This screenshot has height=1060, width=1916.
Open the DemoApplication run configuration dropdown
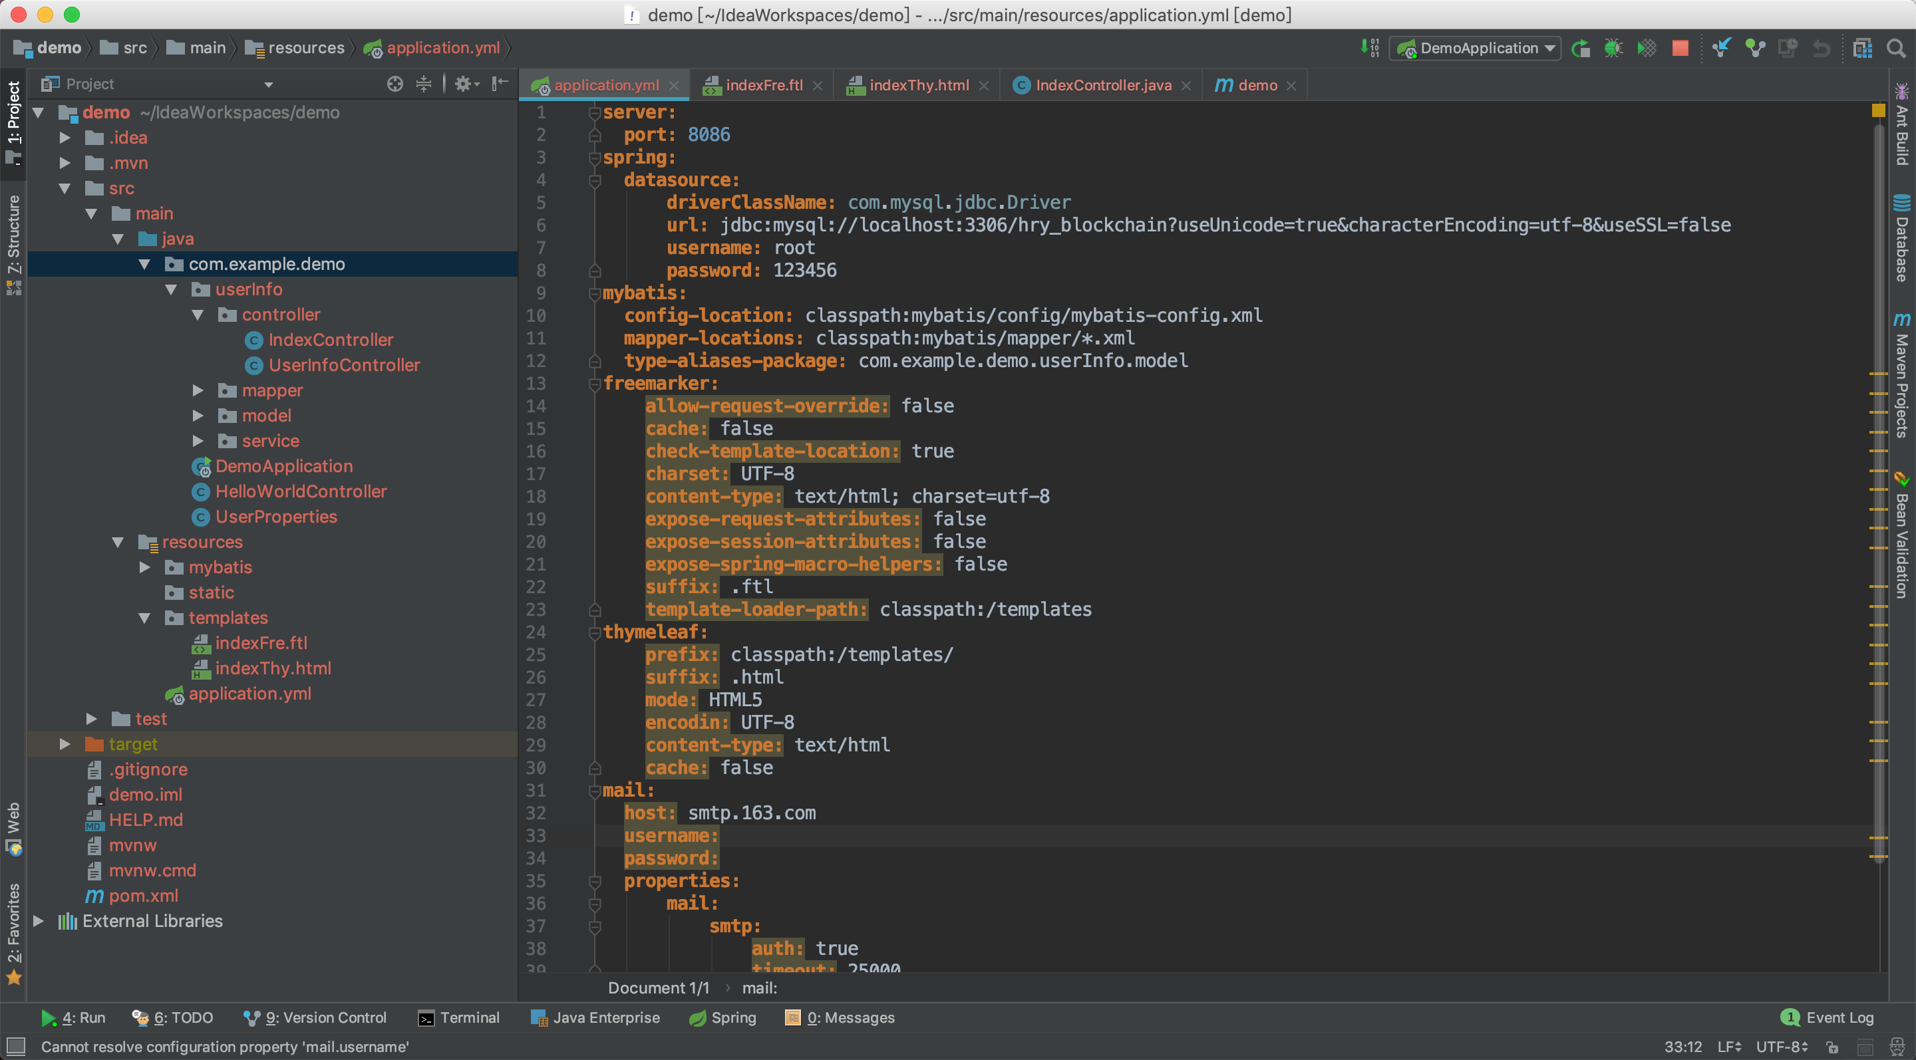[1475, 49]
